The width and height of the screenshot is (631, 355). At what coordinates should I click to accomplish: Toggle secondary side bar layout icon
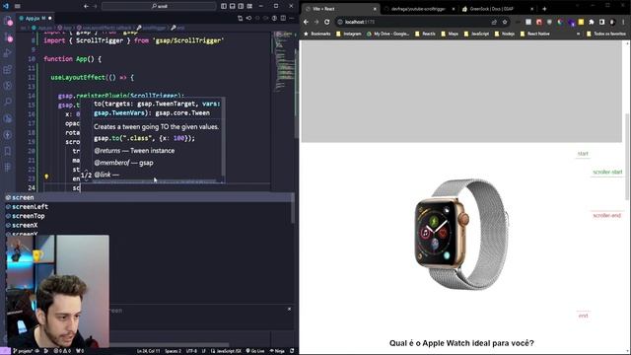tap(241, 6)
